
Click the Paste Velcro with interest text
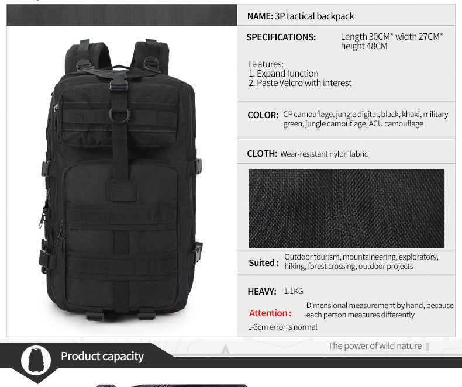(300, 83)
